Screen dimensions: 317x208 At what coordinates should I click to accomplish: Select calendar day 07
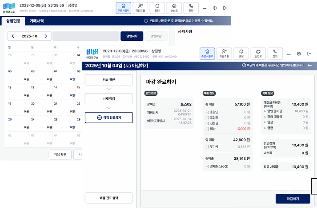[64, 75]
